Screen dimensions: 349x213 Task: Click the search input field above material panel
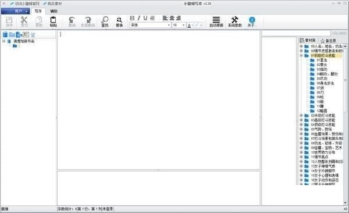pos(296,33)
